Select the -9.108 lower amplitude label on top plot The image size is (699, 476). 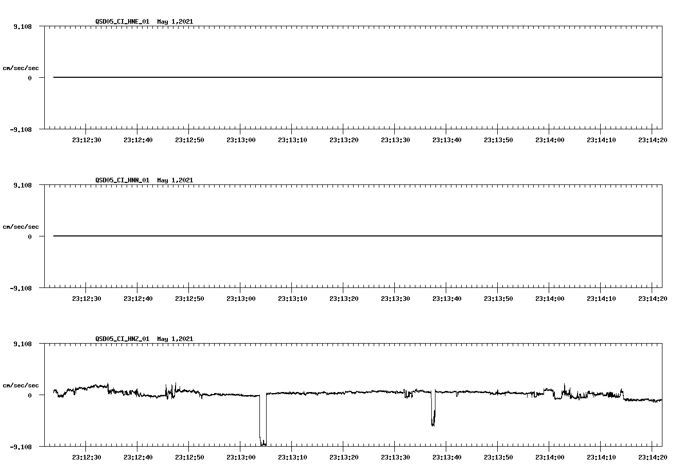[x=21, y=129]
